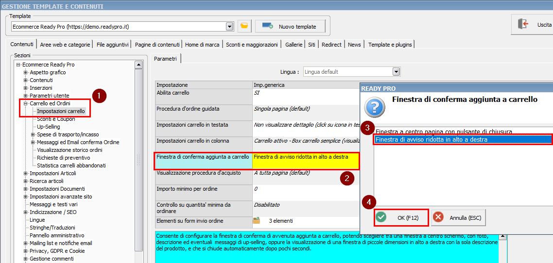The height and width of the screenshot is (263, 553).
Task: Expand the Spese di trasporto/incasso node
Action: coord(33,134)
